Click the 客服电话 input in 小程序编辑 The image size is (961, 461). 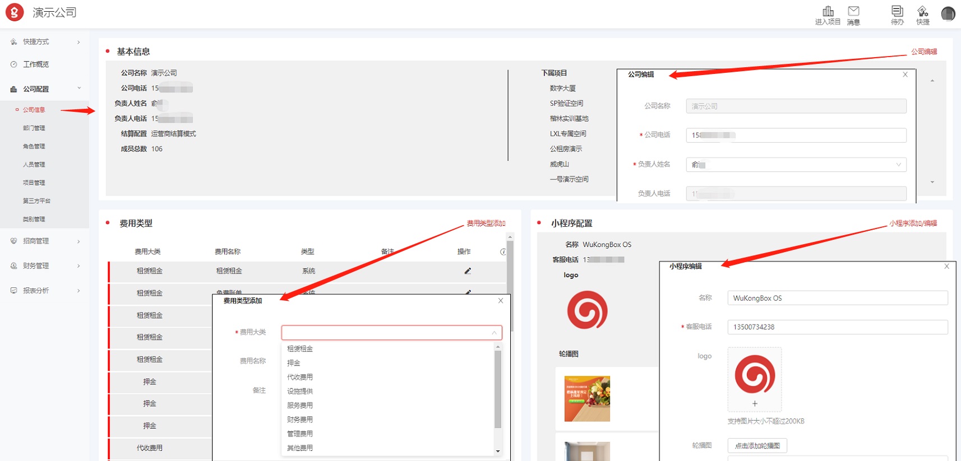coord(837,327)
